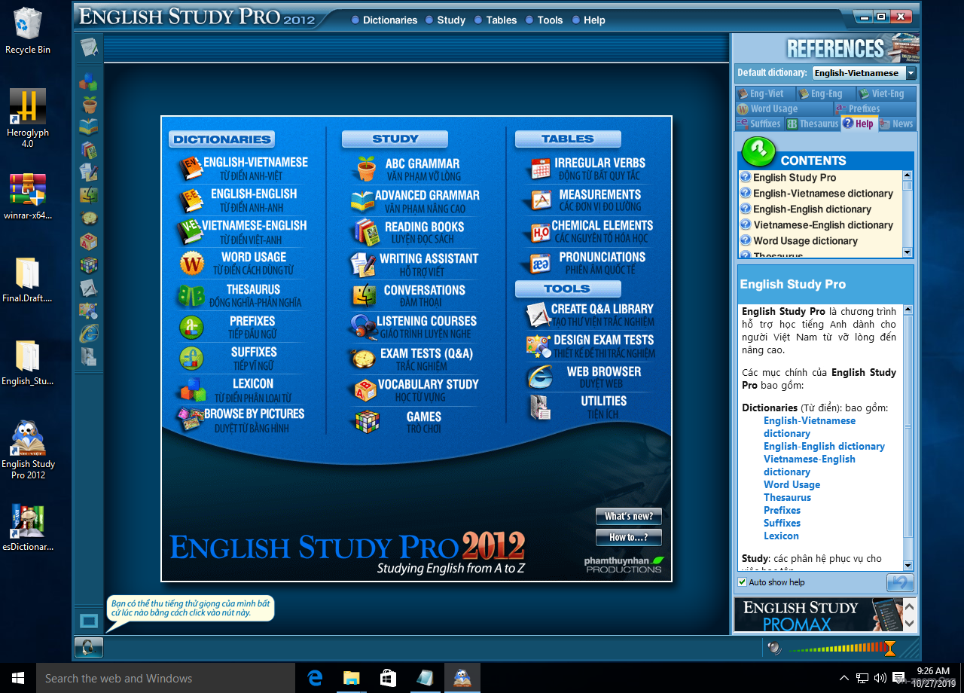Open Web Browser from the sidebar icon

coord(89,331)
